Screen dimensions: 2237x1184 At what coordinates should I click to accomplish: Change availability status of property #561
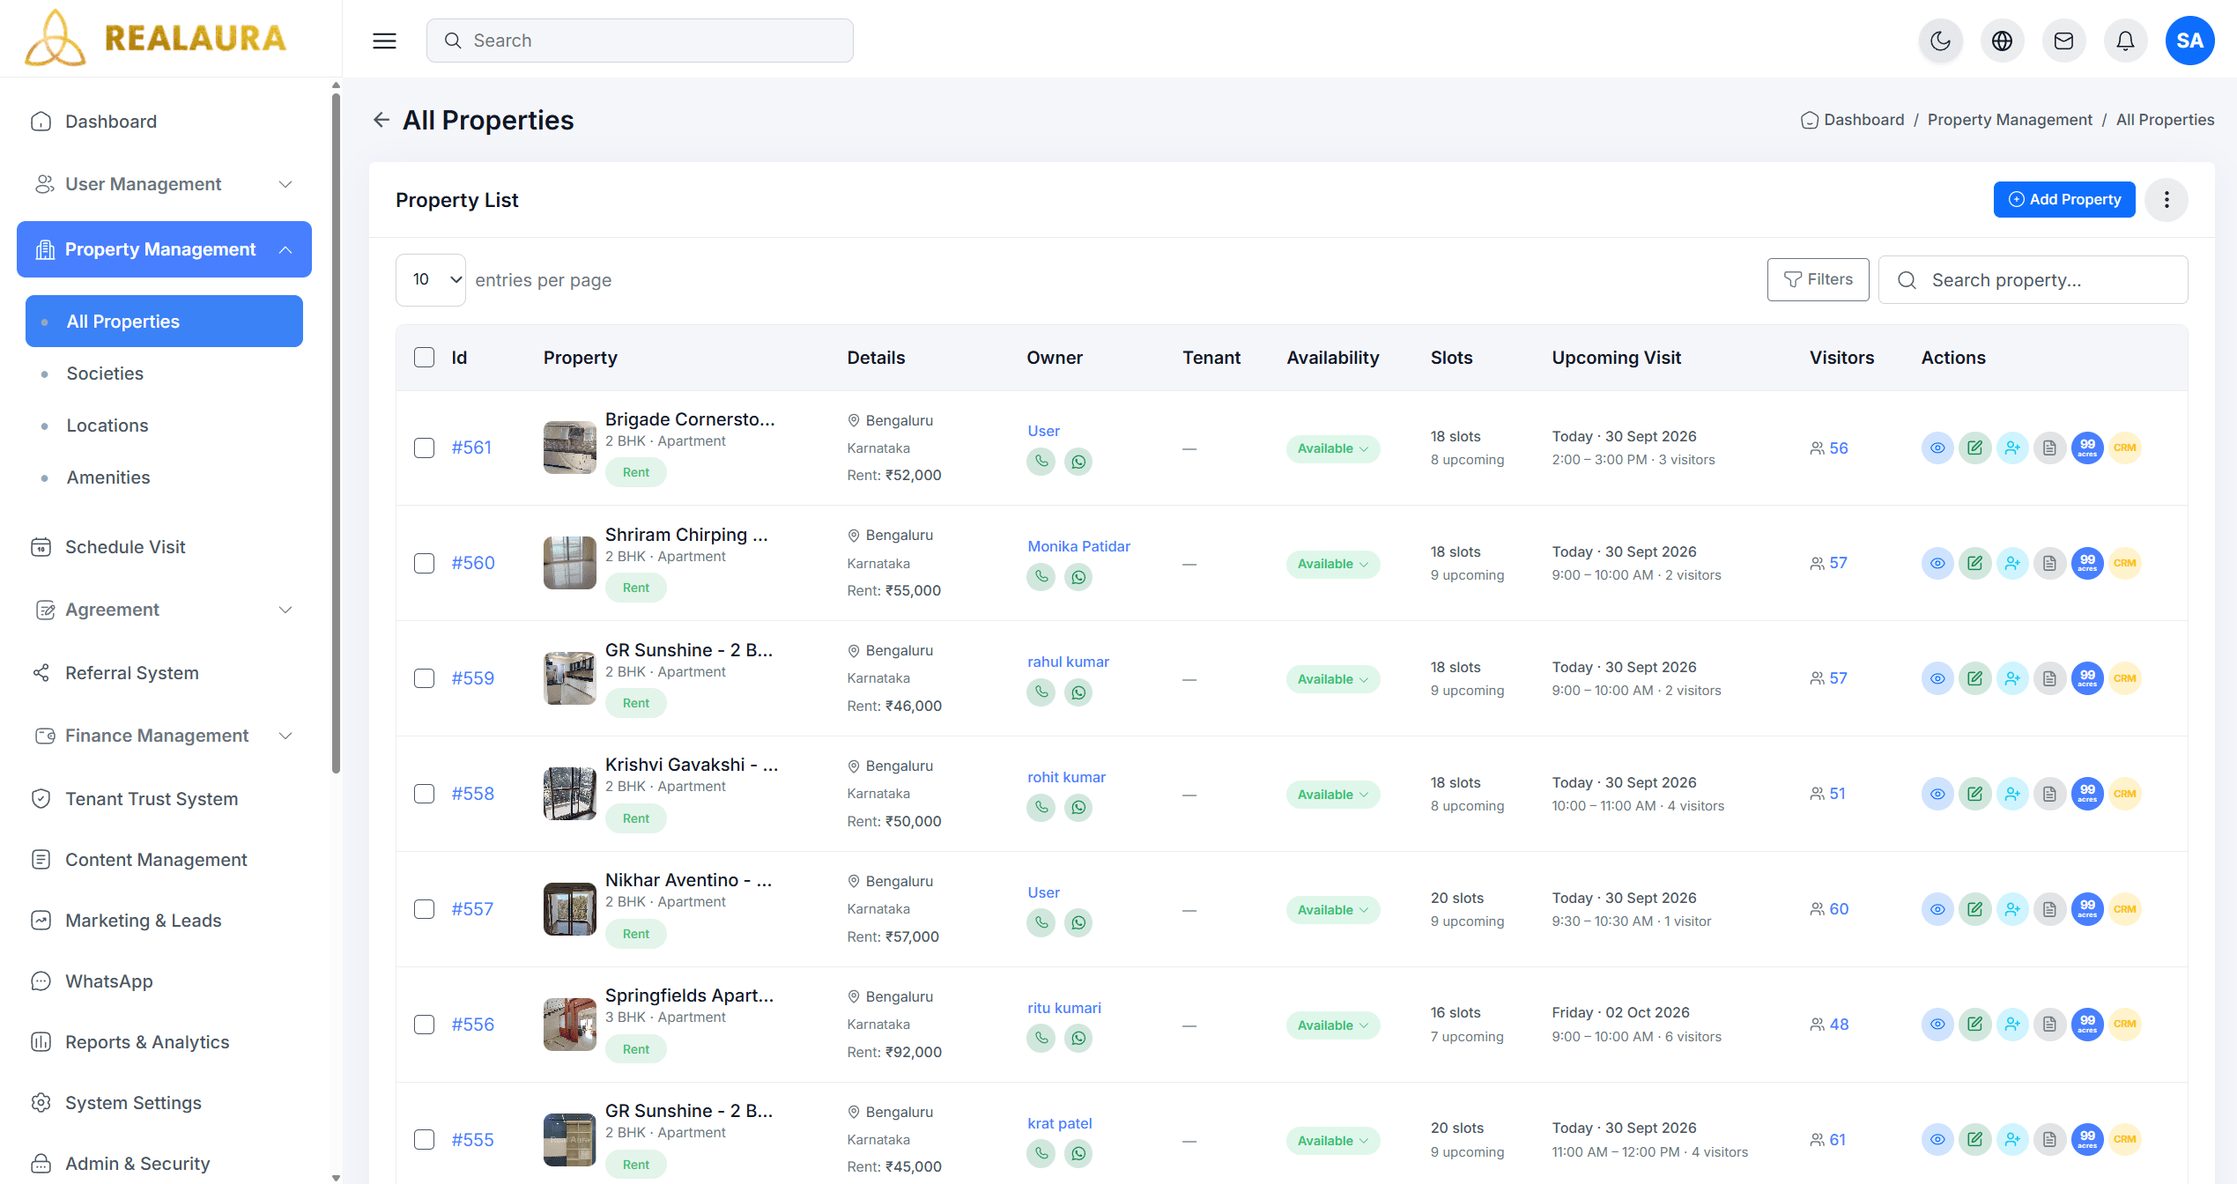coord(1332,448)
